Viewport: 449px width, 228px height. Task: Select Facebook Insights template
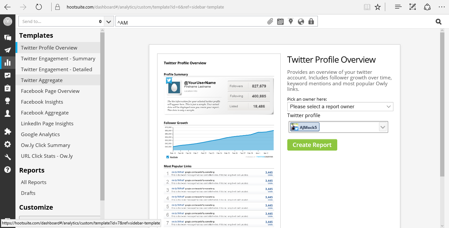click(x=42, y=102)
